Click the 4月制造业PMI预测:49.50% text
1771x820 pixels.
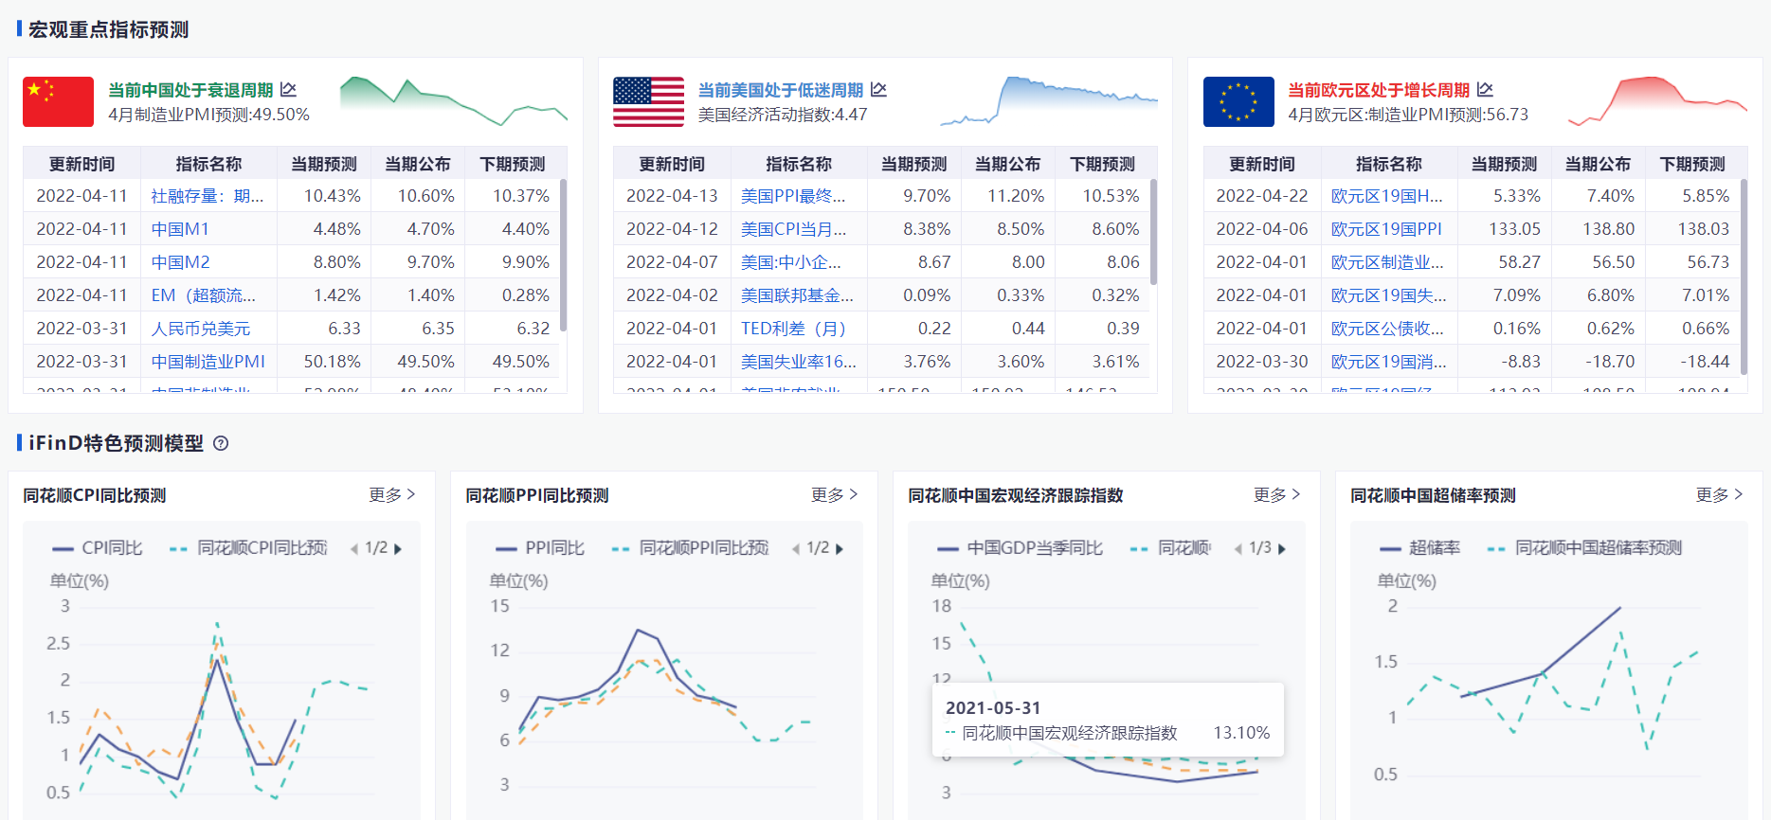point(208,115)
